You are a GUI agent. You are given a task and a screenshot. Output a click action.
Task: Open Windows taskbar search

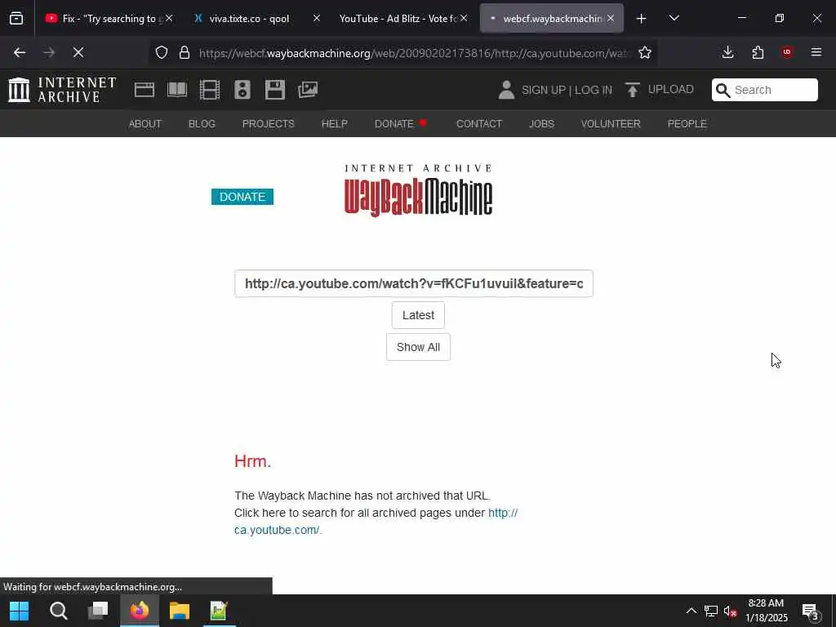[59, 611]
